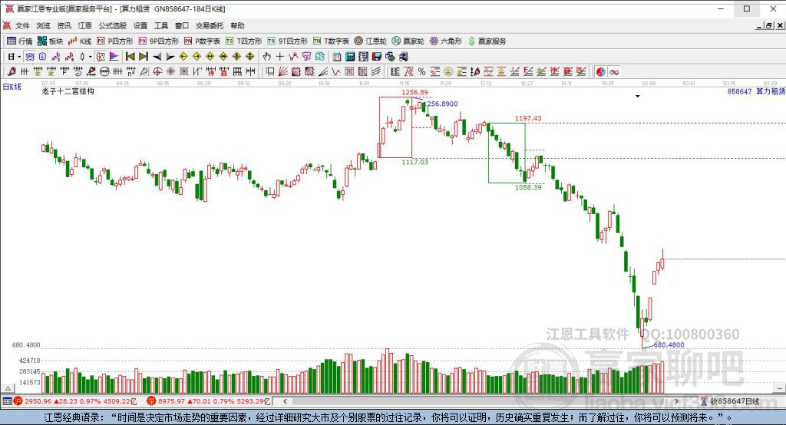Viewport: 786px width, 425px height.
Task: Open the T数字表 tool
Action: (x=331, y=41)
